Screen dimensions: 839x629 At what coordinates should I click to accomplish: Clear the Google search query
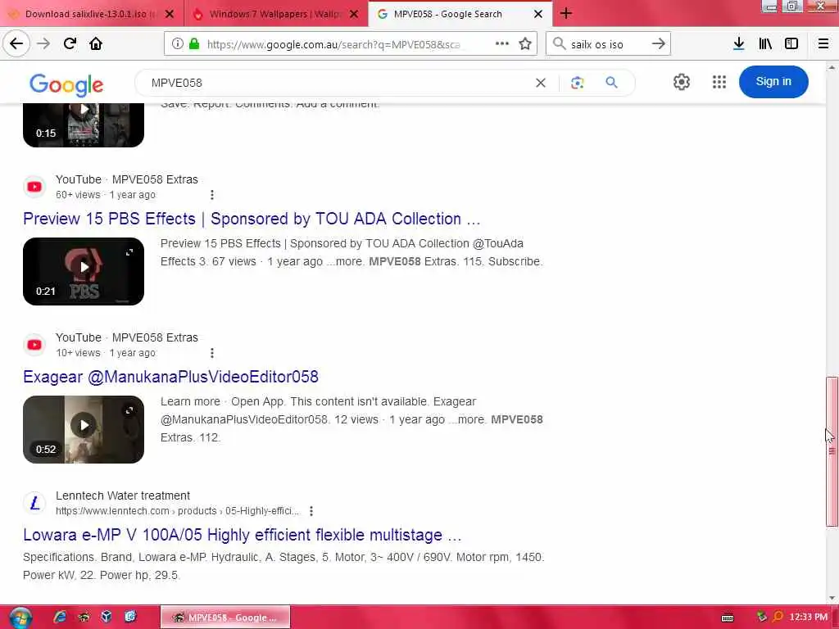coord(541,83)
